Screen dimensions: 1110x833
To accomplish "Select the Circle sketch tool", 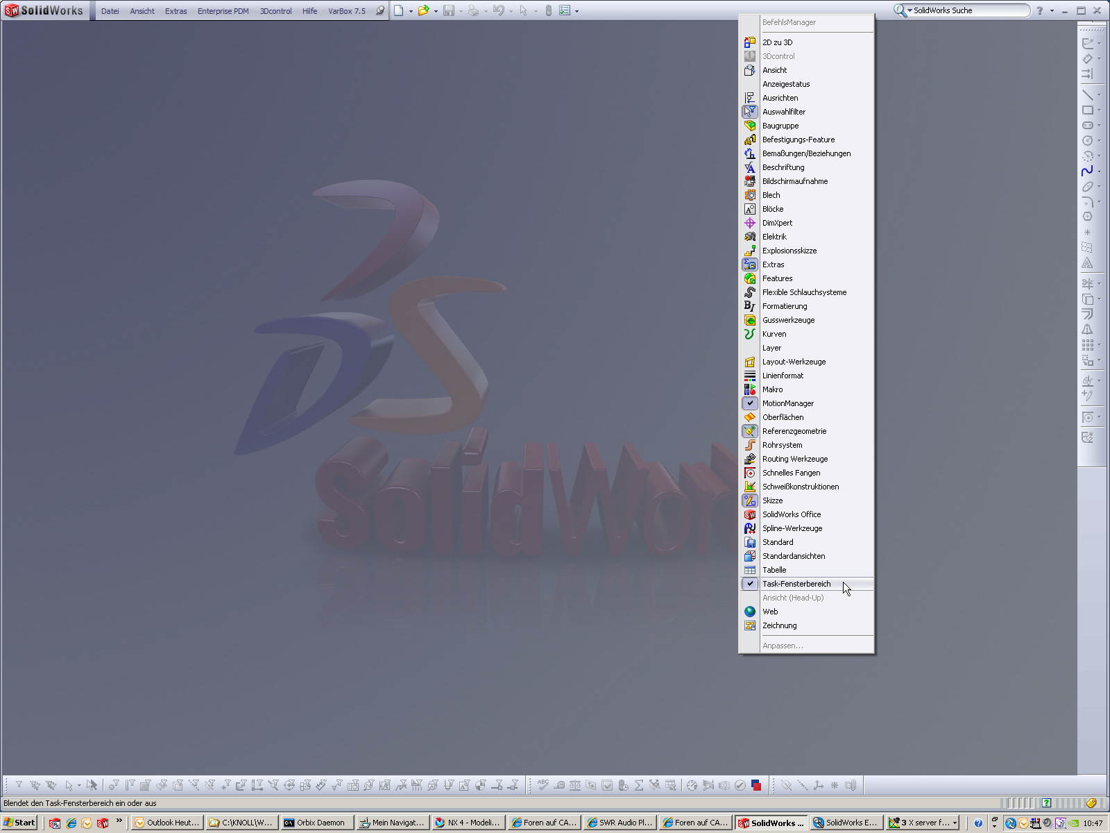I will (1087, 140).
